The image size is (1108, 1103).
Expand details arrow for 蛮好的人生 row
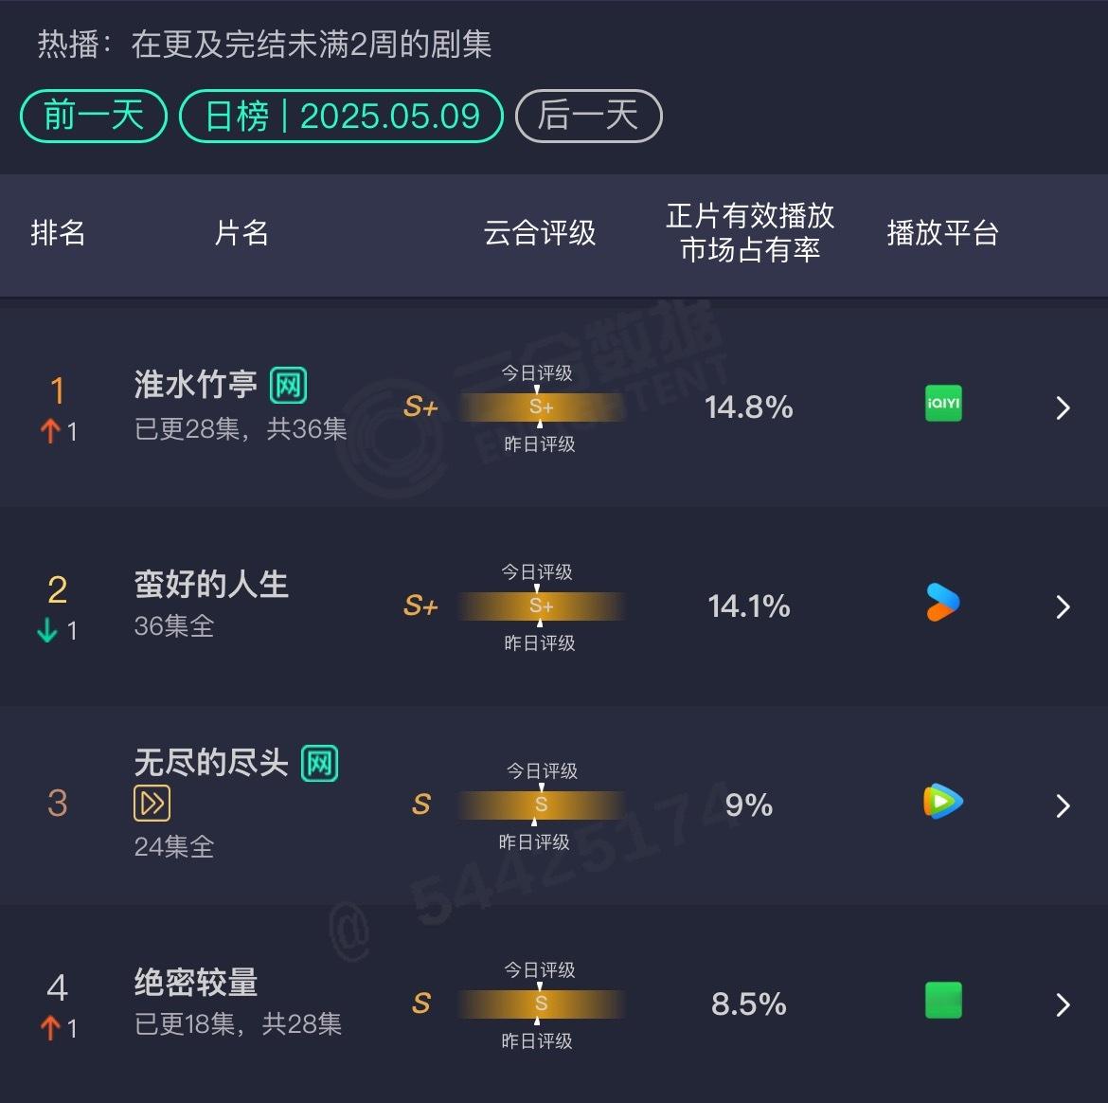tap(1063, 606)
